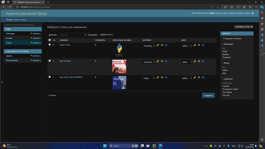
Task: Click pencil edit icon beside first admin author
Action: pyautogui.click(x=195, y=45)
